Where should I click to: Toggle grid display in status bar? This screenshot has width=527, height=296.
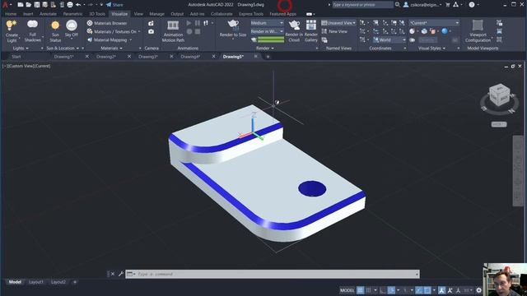[361, 290]
